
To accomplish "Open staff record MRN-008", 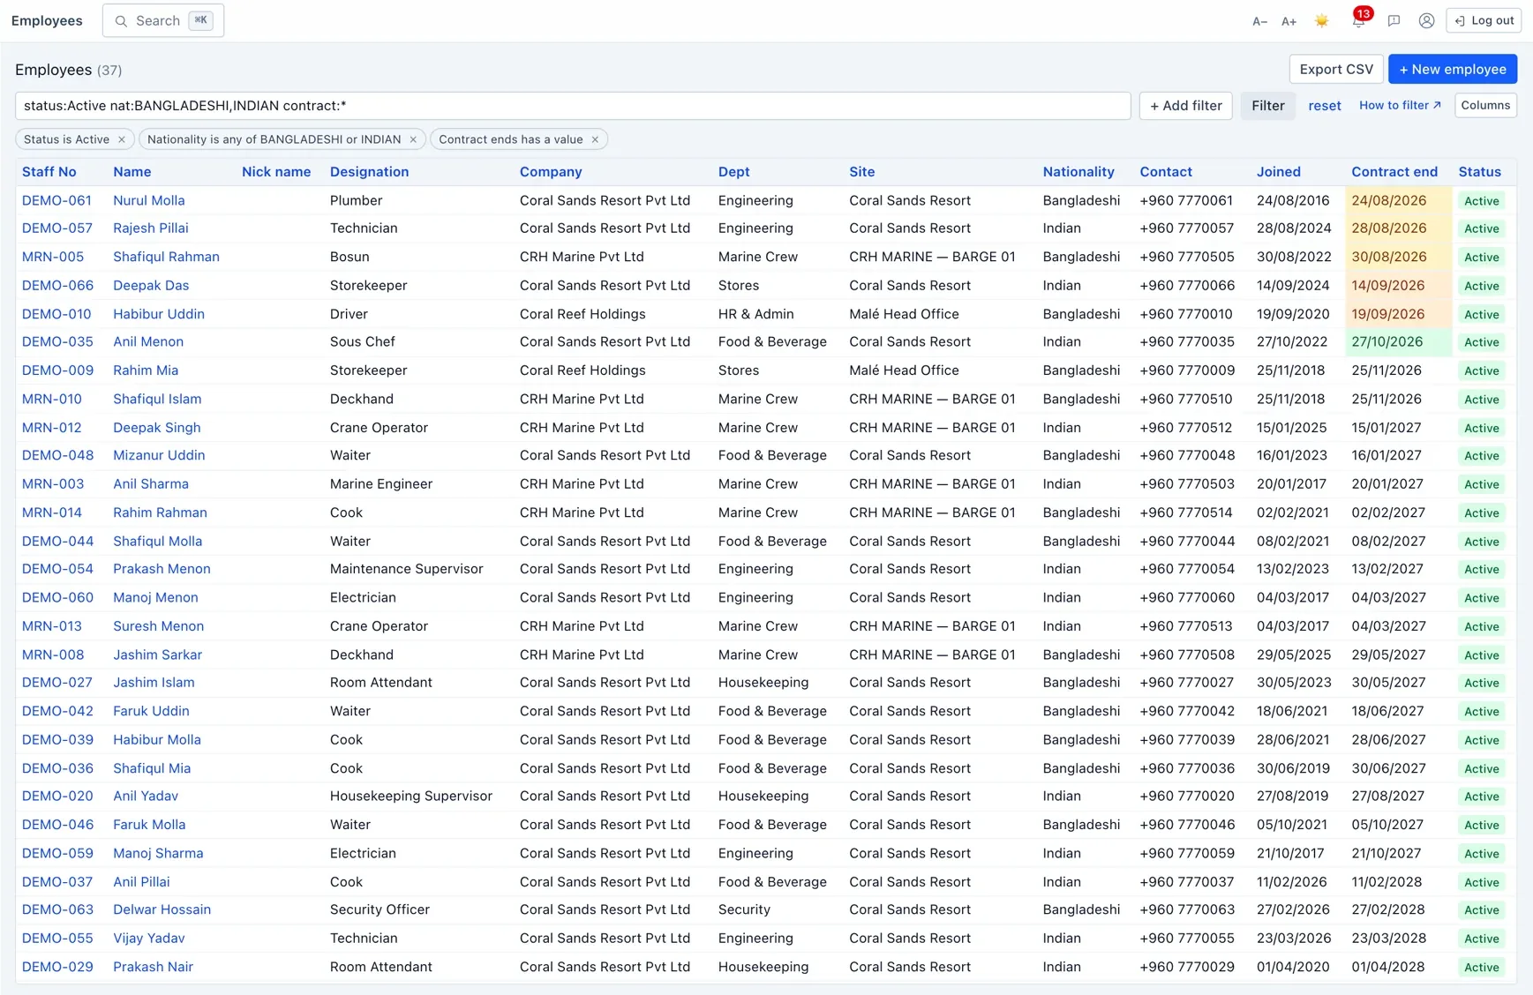I will pos(53,655).
